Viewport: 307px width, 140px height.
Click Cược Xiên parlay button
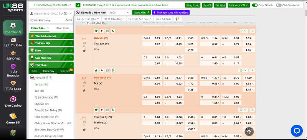tap(141, 13)
